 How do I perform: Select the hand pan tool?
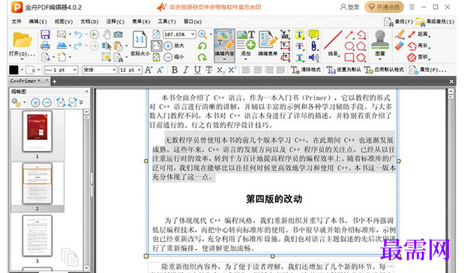click(x=107, y=34)
